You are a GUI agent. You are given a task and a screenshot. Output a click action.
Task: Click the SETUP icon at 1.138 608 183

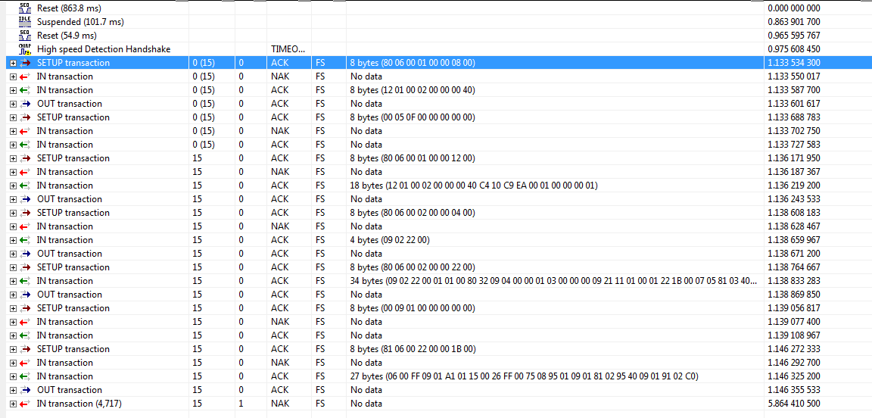pos(26,213)
